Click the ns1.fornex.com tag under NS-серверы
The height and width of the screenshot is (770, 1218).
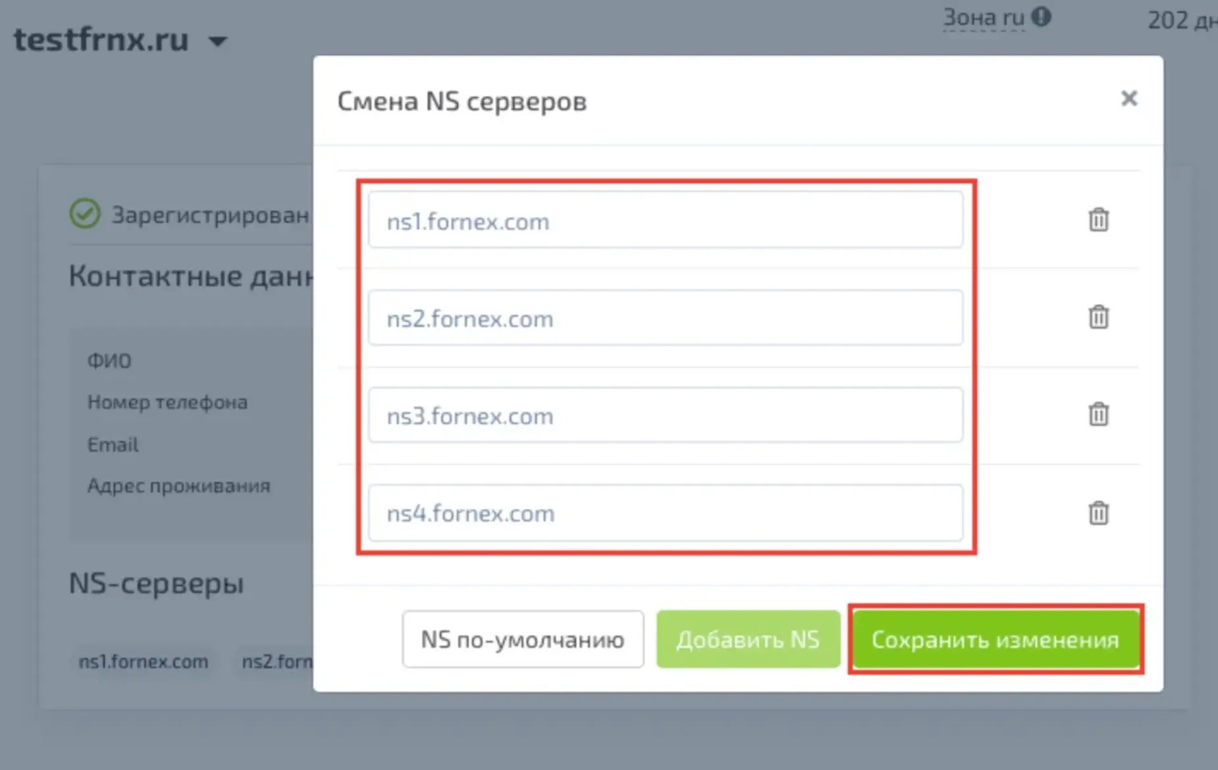click(x=144, y=662)
